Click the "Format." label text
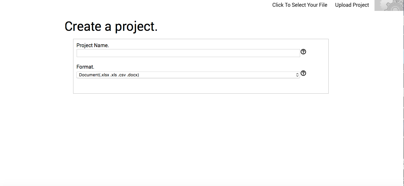Screen dimensions: 404x186 coord(85,67)
